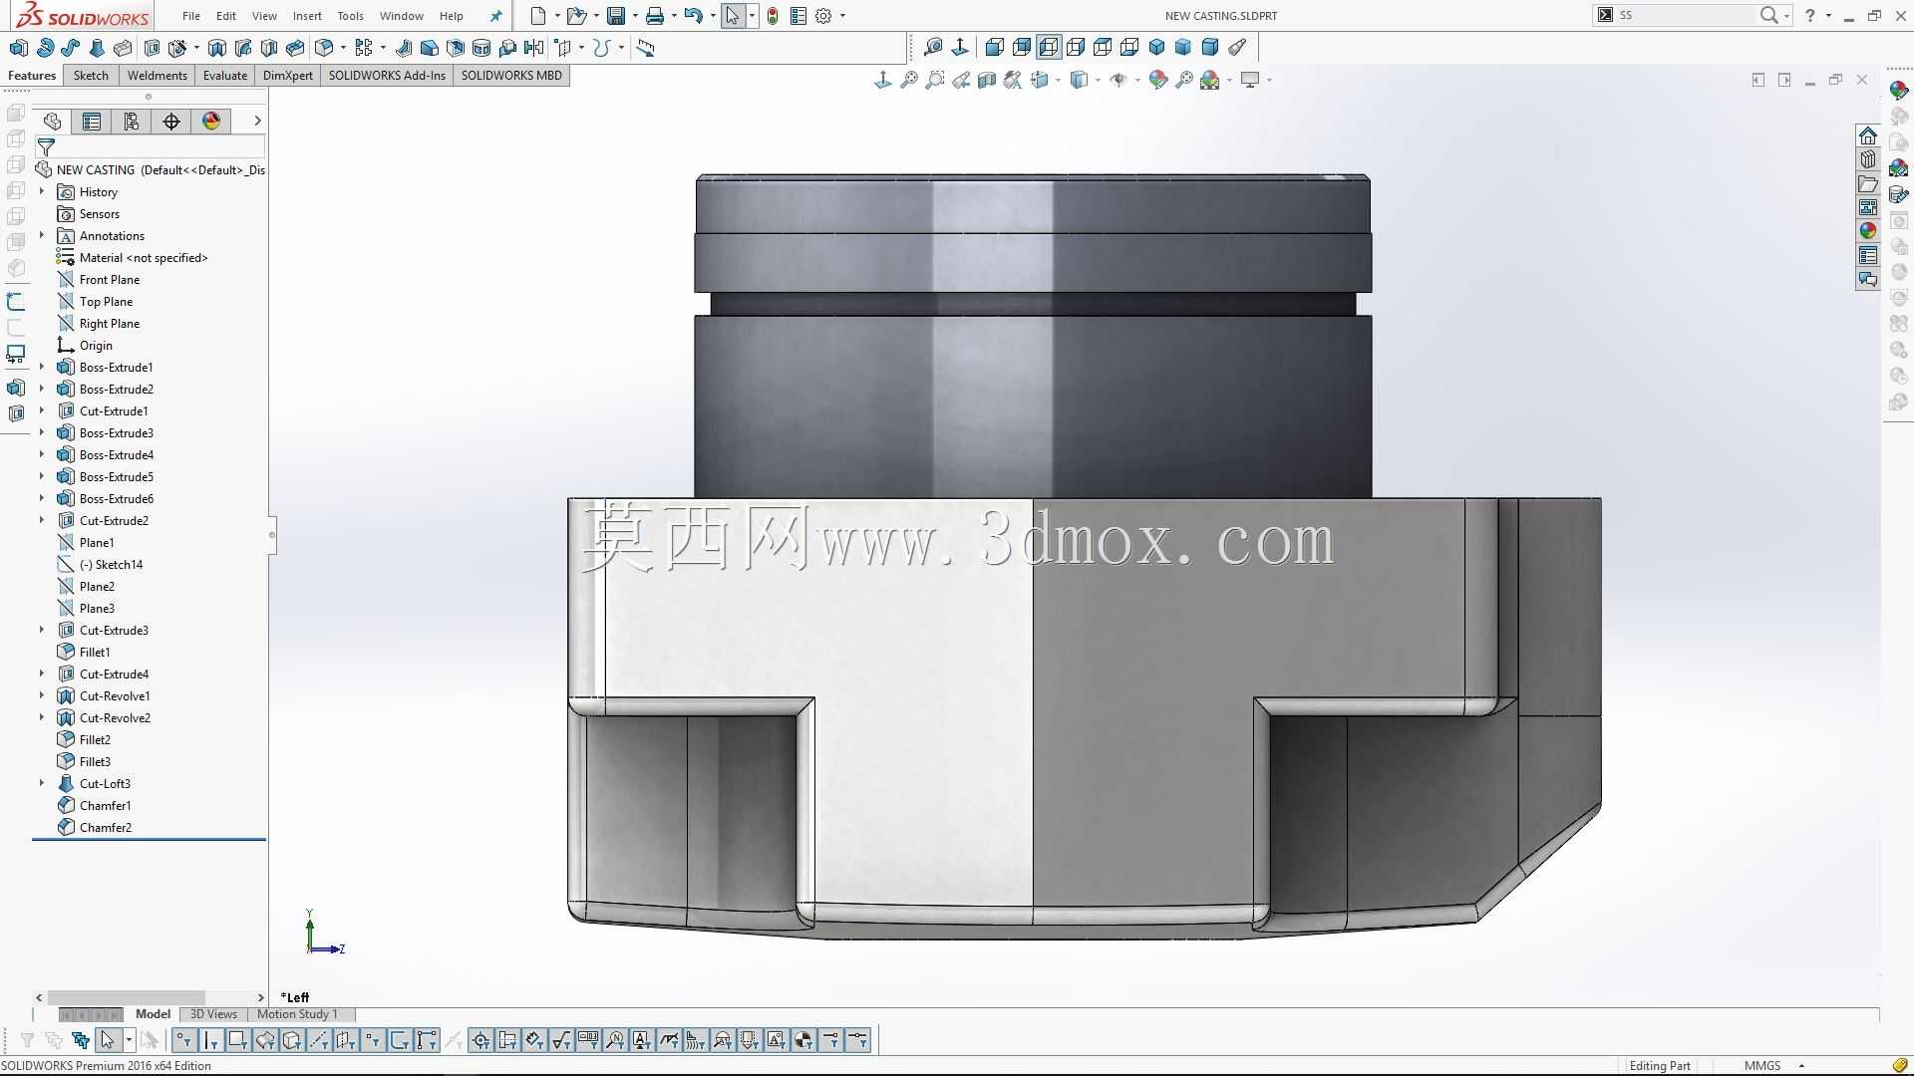The height and width of the screenshot is (1076, 1914).
Task: Select the Swept Boss/Base tool
Action: coord(70,48)
